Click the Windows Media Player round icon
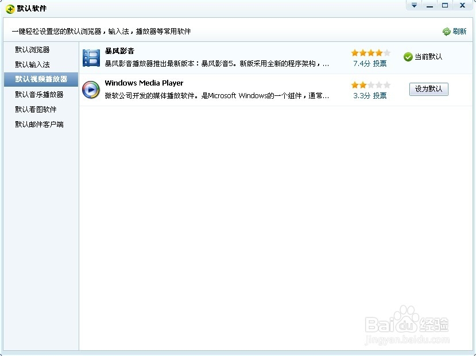The width and height of the screenshot is (476, 356). [91, 90]
